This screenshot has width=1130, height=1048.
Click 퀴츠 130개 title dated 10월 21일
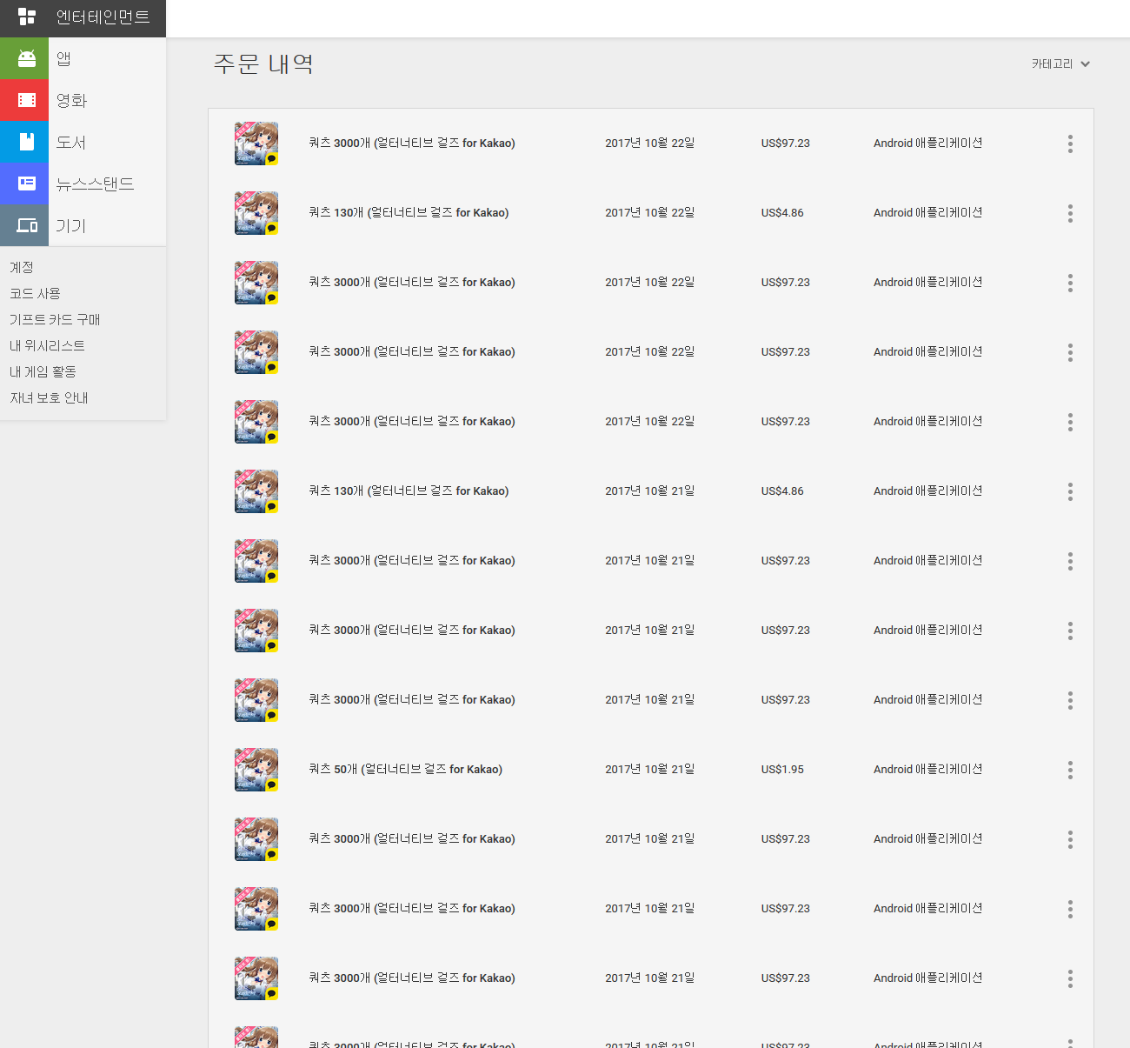409,491
